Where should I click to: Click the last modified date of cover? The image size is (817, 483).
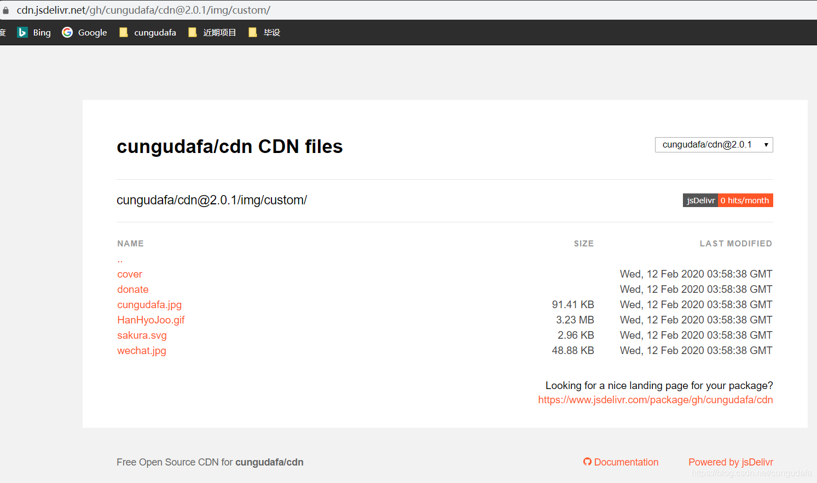[696, 274]
